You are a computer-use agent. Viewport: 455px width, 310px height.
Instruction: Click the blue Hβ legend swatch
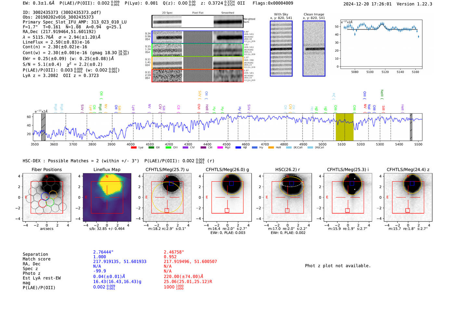238,148
